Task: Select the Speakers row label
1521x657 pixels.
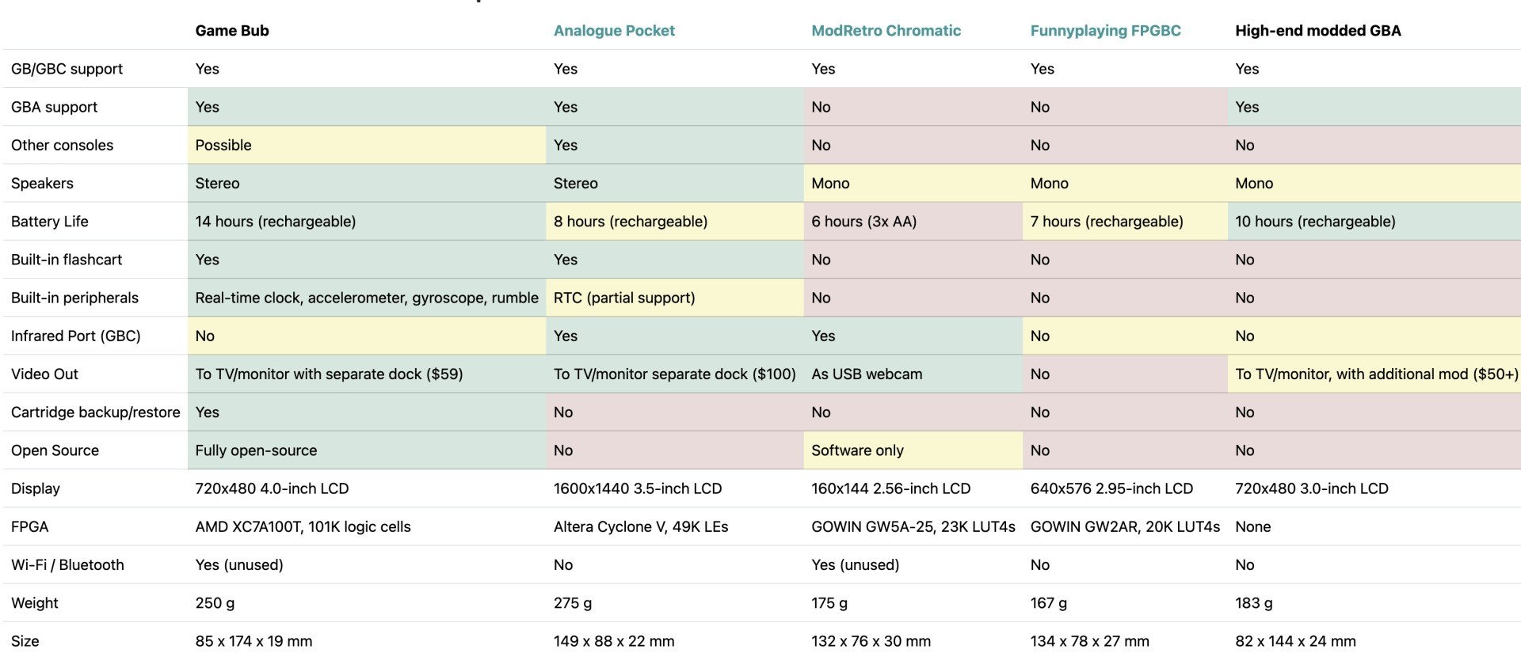Action: (x=42, y=183)
